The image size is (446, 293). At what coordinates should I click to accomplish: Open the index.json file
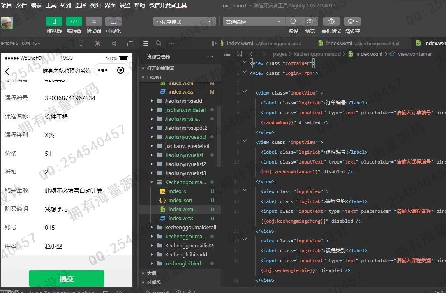click(x=180, y=200)
